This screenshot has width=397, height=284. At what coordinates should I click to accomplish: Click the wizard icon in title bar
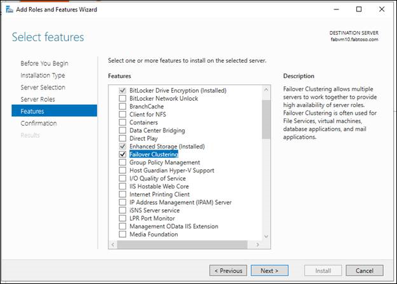[x=9, y=10]
